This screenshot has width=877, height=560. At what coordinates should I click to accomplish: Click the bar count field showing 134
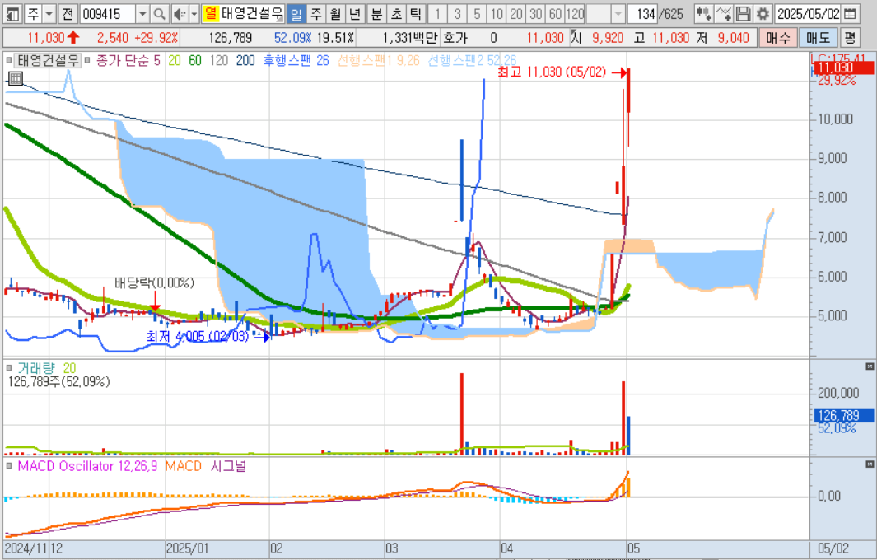(642, 13)
